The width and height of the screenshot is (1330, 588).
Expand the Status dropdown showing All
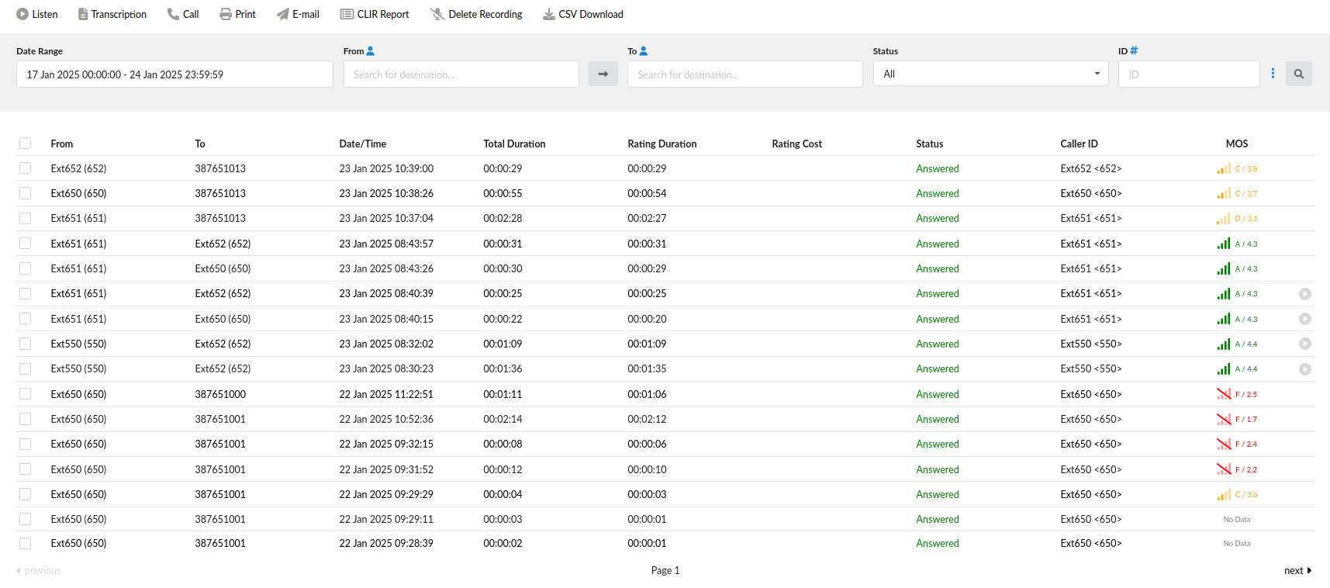[990, 74]
